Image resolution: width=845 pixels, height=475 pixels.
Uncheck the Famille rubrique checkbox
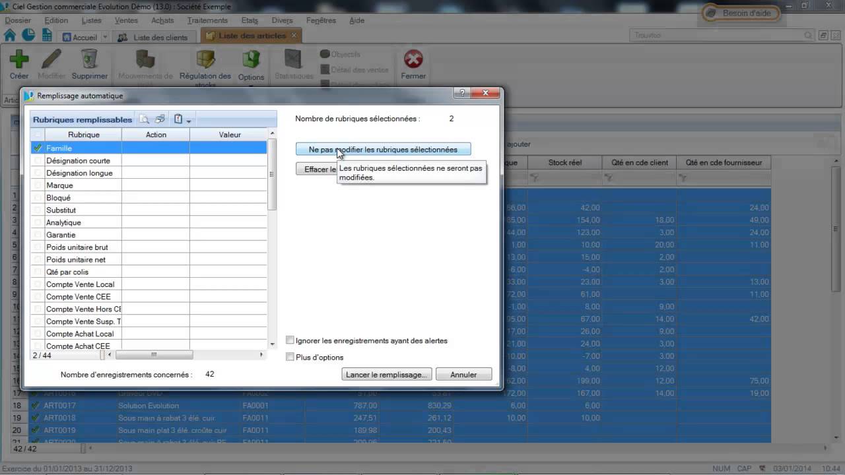38,148
